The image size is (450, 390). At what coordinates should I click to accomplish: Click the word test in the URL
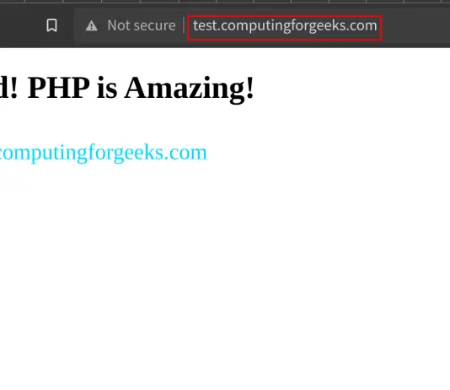coord(205,26)
